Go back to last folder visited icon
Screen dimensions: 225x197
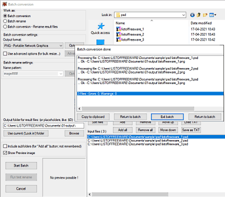192,15
